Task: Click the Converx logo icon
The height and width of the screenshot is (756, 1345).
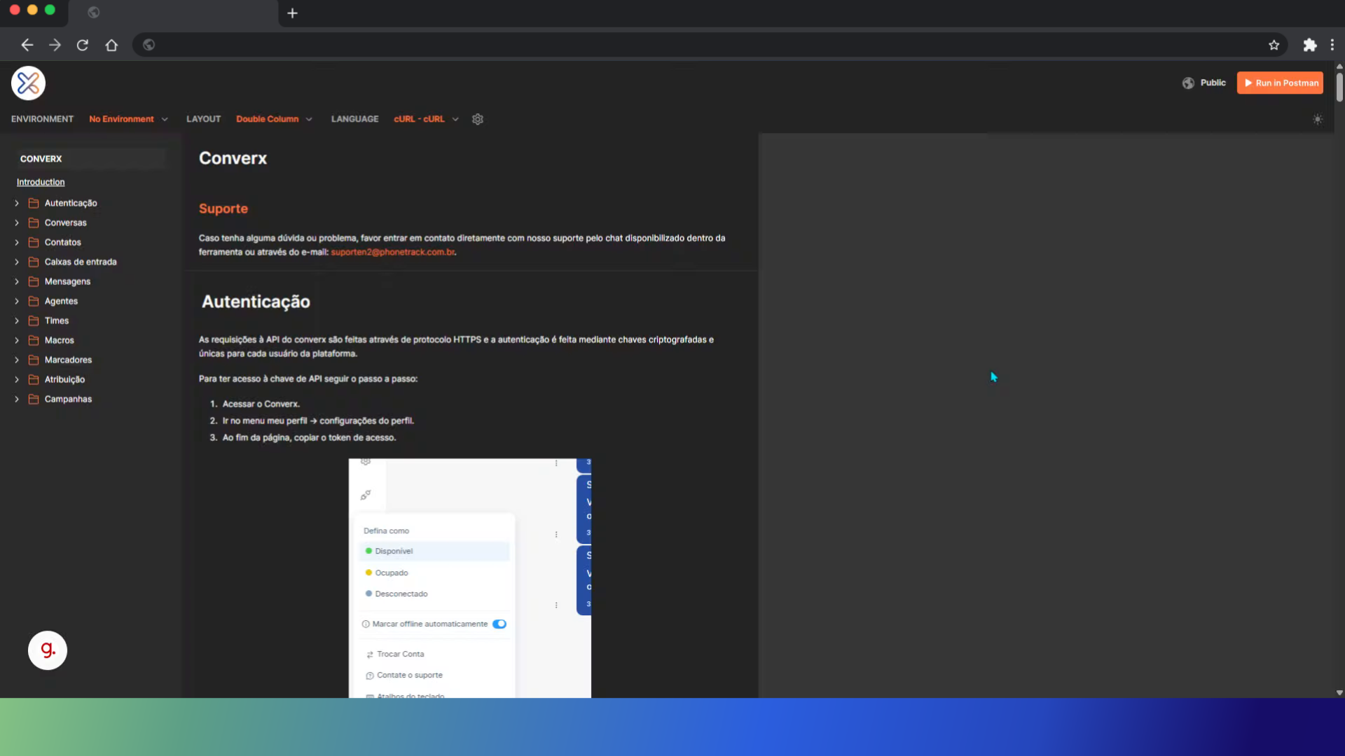Action: [29, 83]
